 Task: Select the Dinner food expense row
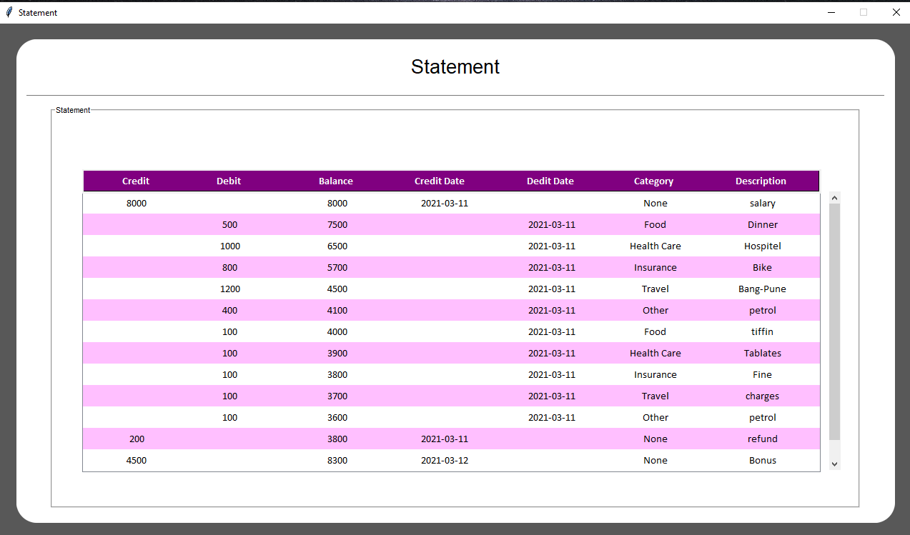(450, 225)
